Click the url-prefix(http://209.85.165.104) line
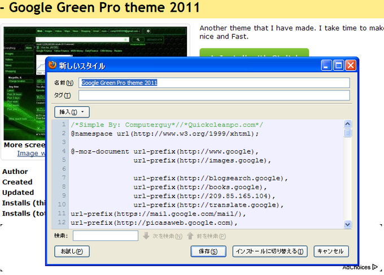Image resolution: width=384 pixels, height=275 pixels. point(204,196)
